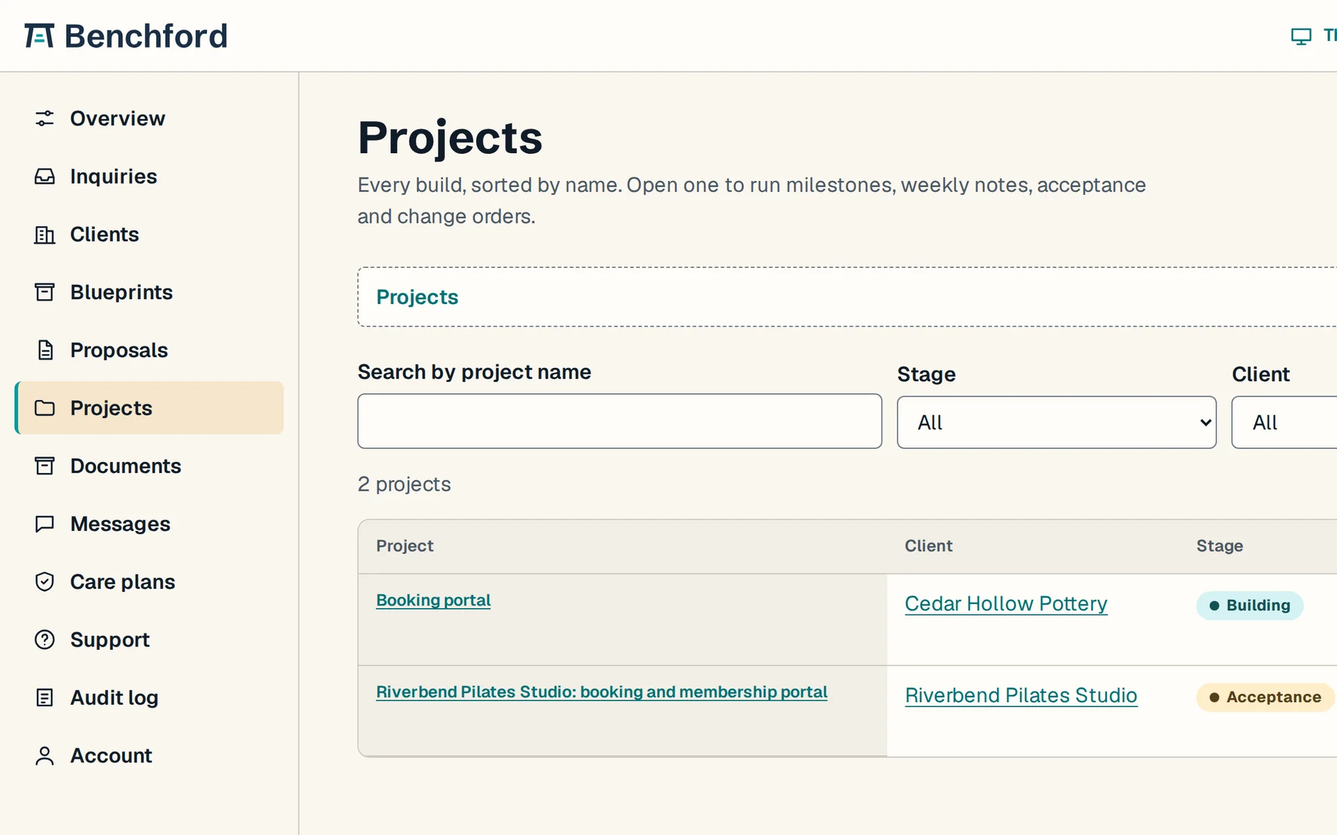Go to Audit log in sidebar
This screenshot has width=1337, height=835.
[149, 697]
